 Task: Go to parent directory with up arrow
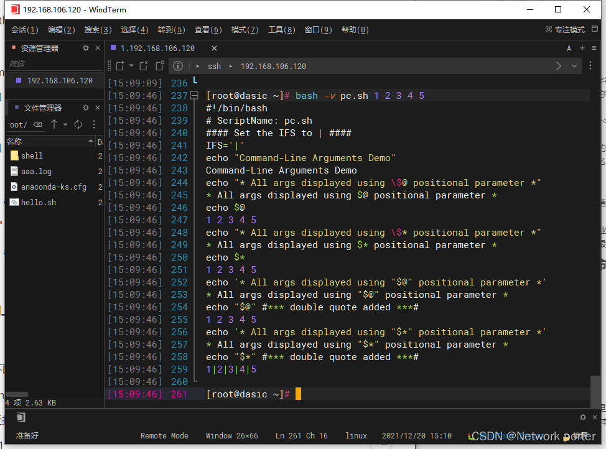pyautogui.click(x=54, y=124)
